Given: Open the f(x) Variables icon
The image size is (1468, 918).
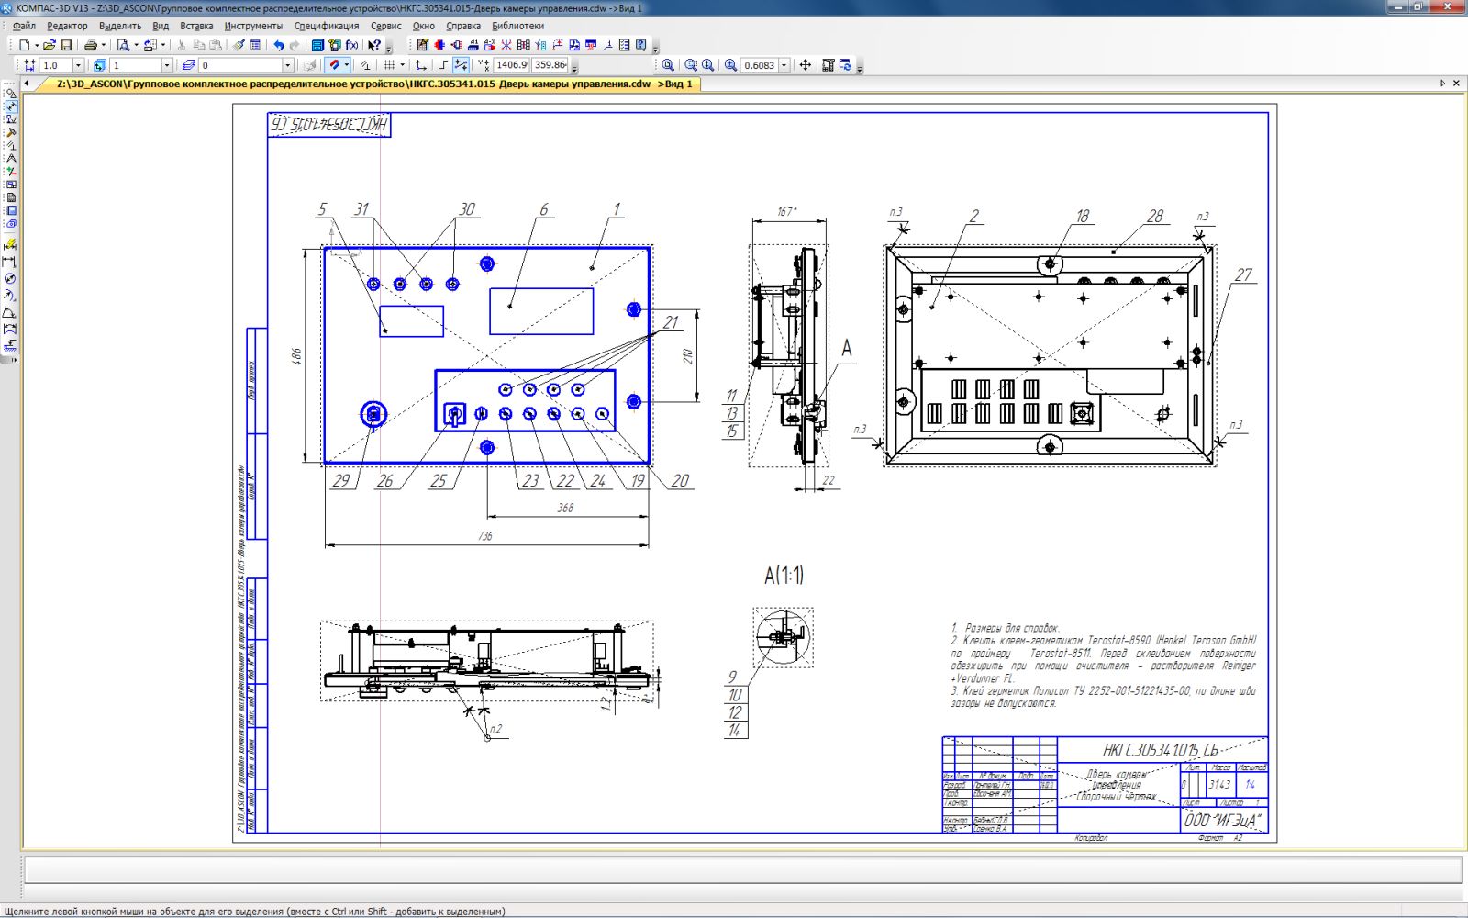Looking at the screenshot, I should [x=351, y=45].
